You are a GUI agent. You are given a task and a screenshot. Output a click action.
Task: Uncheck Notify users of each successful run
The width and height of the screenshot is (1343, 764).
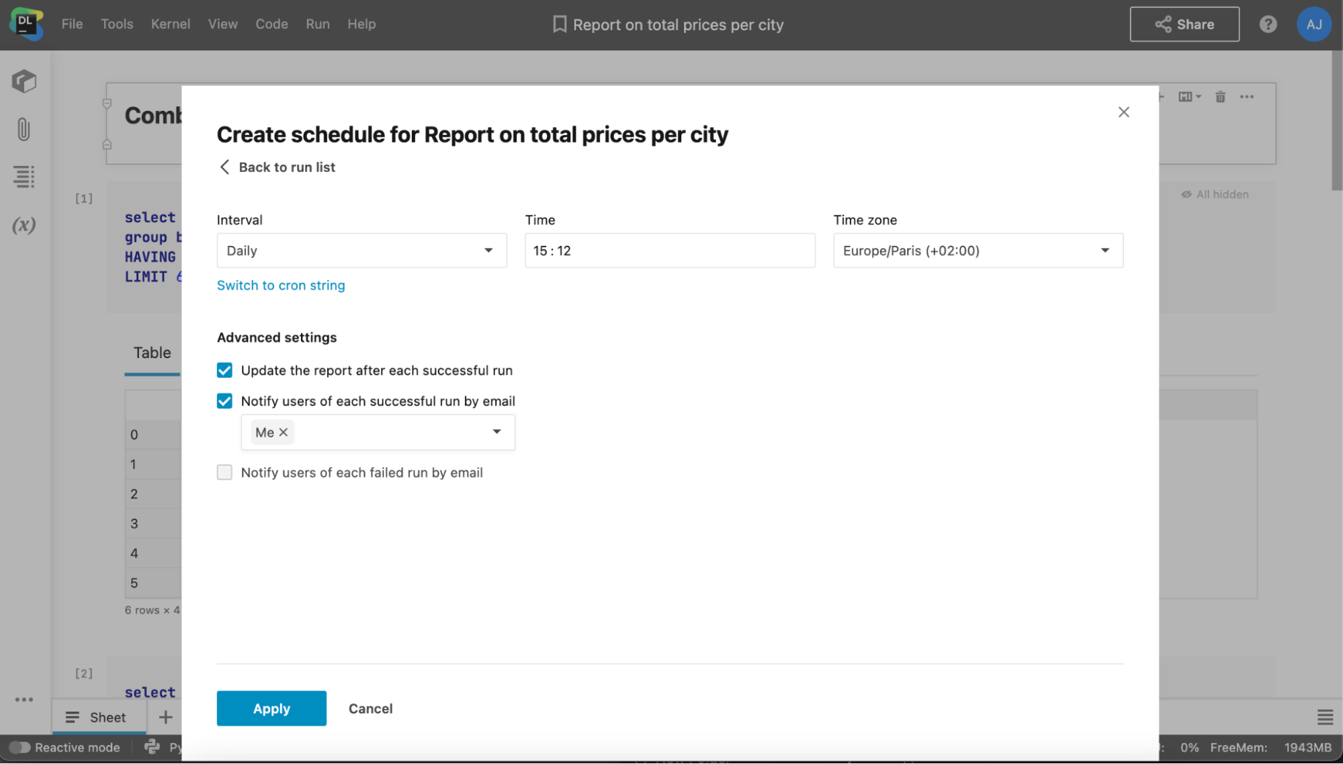[x=224, y=401]
